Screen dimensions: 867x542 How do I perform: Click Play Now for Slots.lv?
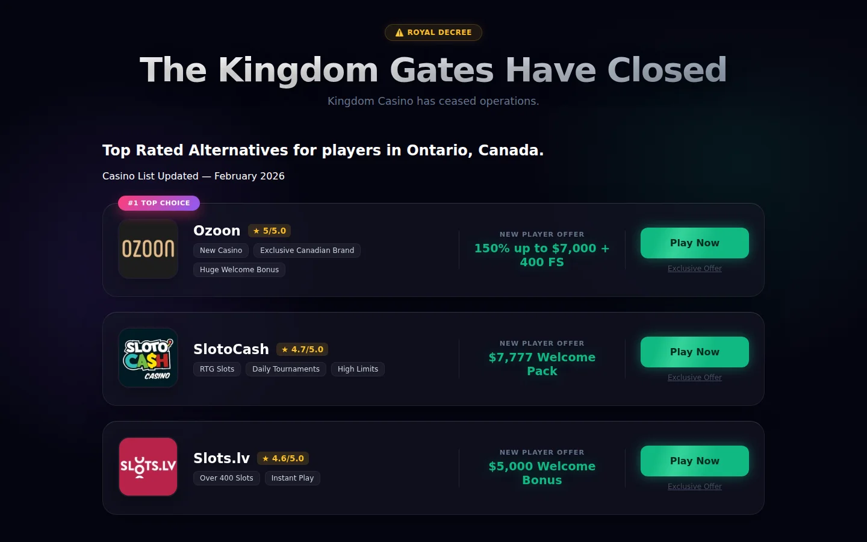pos(694,461)
